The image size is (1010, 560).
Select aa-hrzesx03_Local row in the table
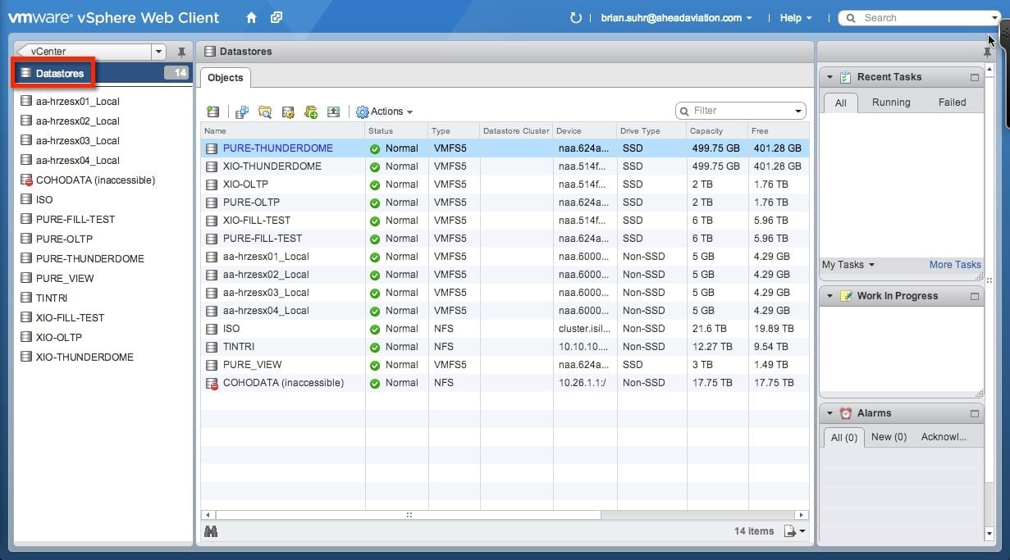pos(505,293)
